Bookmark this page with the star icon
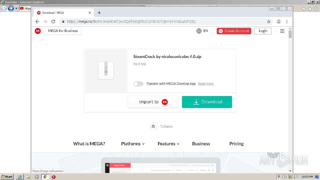Viewport: 320px width, 180px height. (269, 21)
